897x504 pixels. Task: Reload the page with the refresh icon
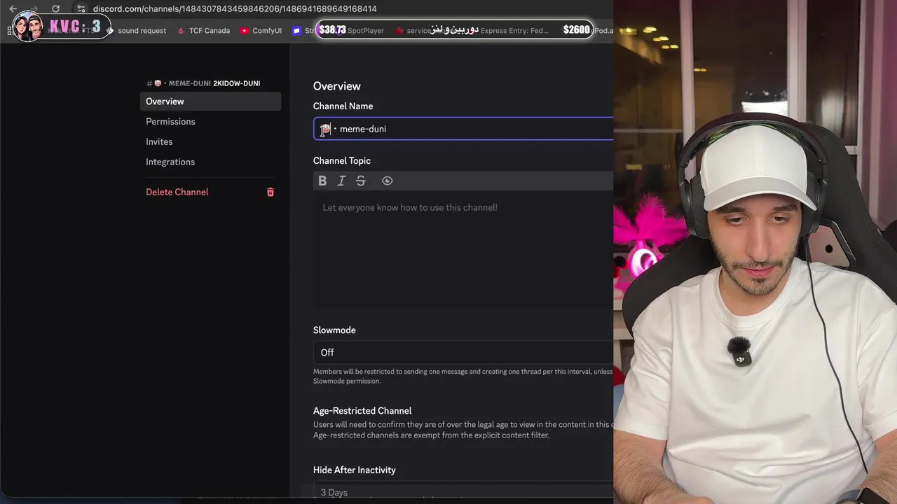click(x=55, y=9)
